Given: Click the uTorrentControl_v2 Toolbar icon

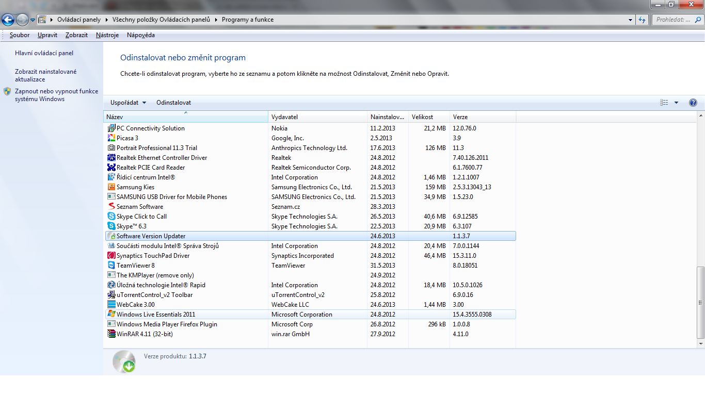Looking at the screenshot, I should click(x=111, y=295).
